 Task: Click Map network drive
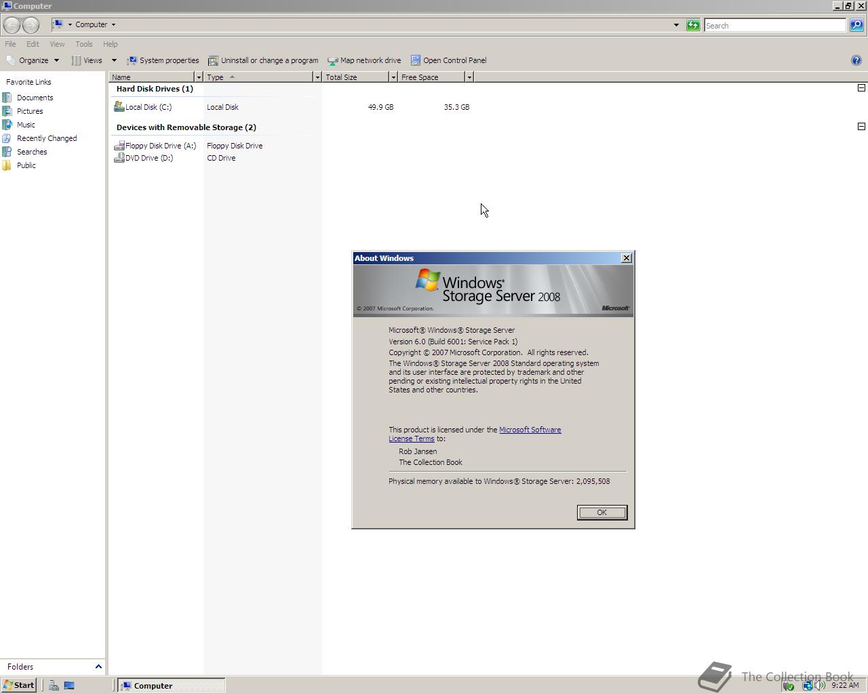[364, 60]
